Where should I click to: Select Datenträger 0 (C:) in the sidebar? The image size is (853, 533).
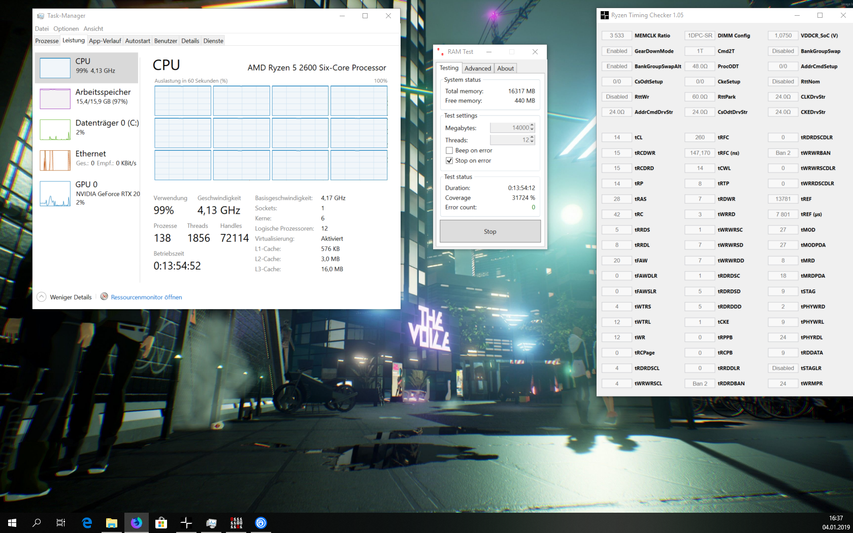[86, 129]
